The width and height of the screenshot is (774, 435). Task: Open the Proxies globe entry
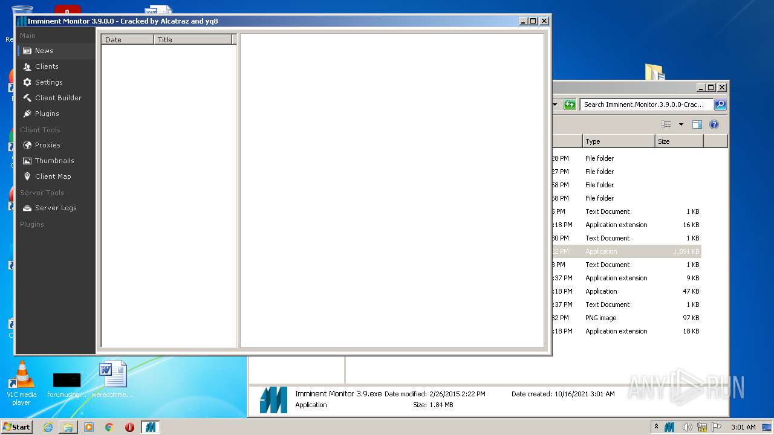pyautogui.click(x=56, y=145)
